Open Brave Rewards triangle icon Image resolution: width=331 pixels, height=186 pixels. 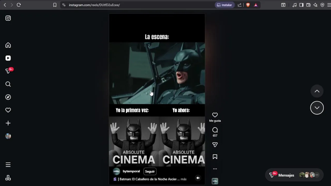pyautogui.click(x=256, y=5)
